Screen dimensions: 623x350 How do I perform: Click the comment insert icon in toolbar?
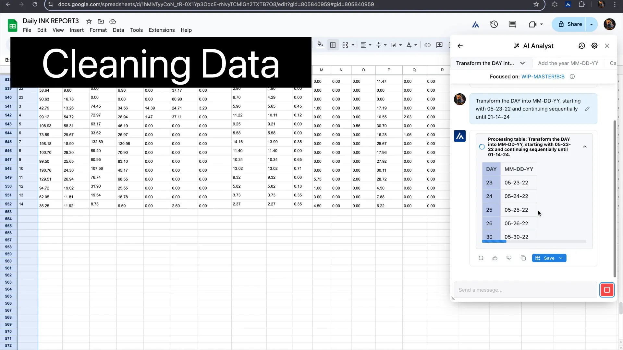point(440,45)
